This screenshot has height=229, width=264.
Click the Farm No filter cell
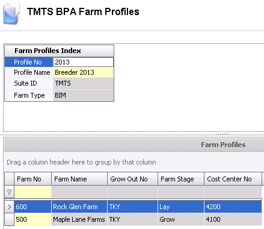click(x=32, y=192)
